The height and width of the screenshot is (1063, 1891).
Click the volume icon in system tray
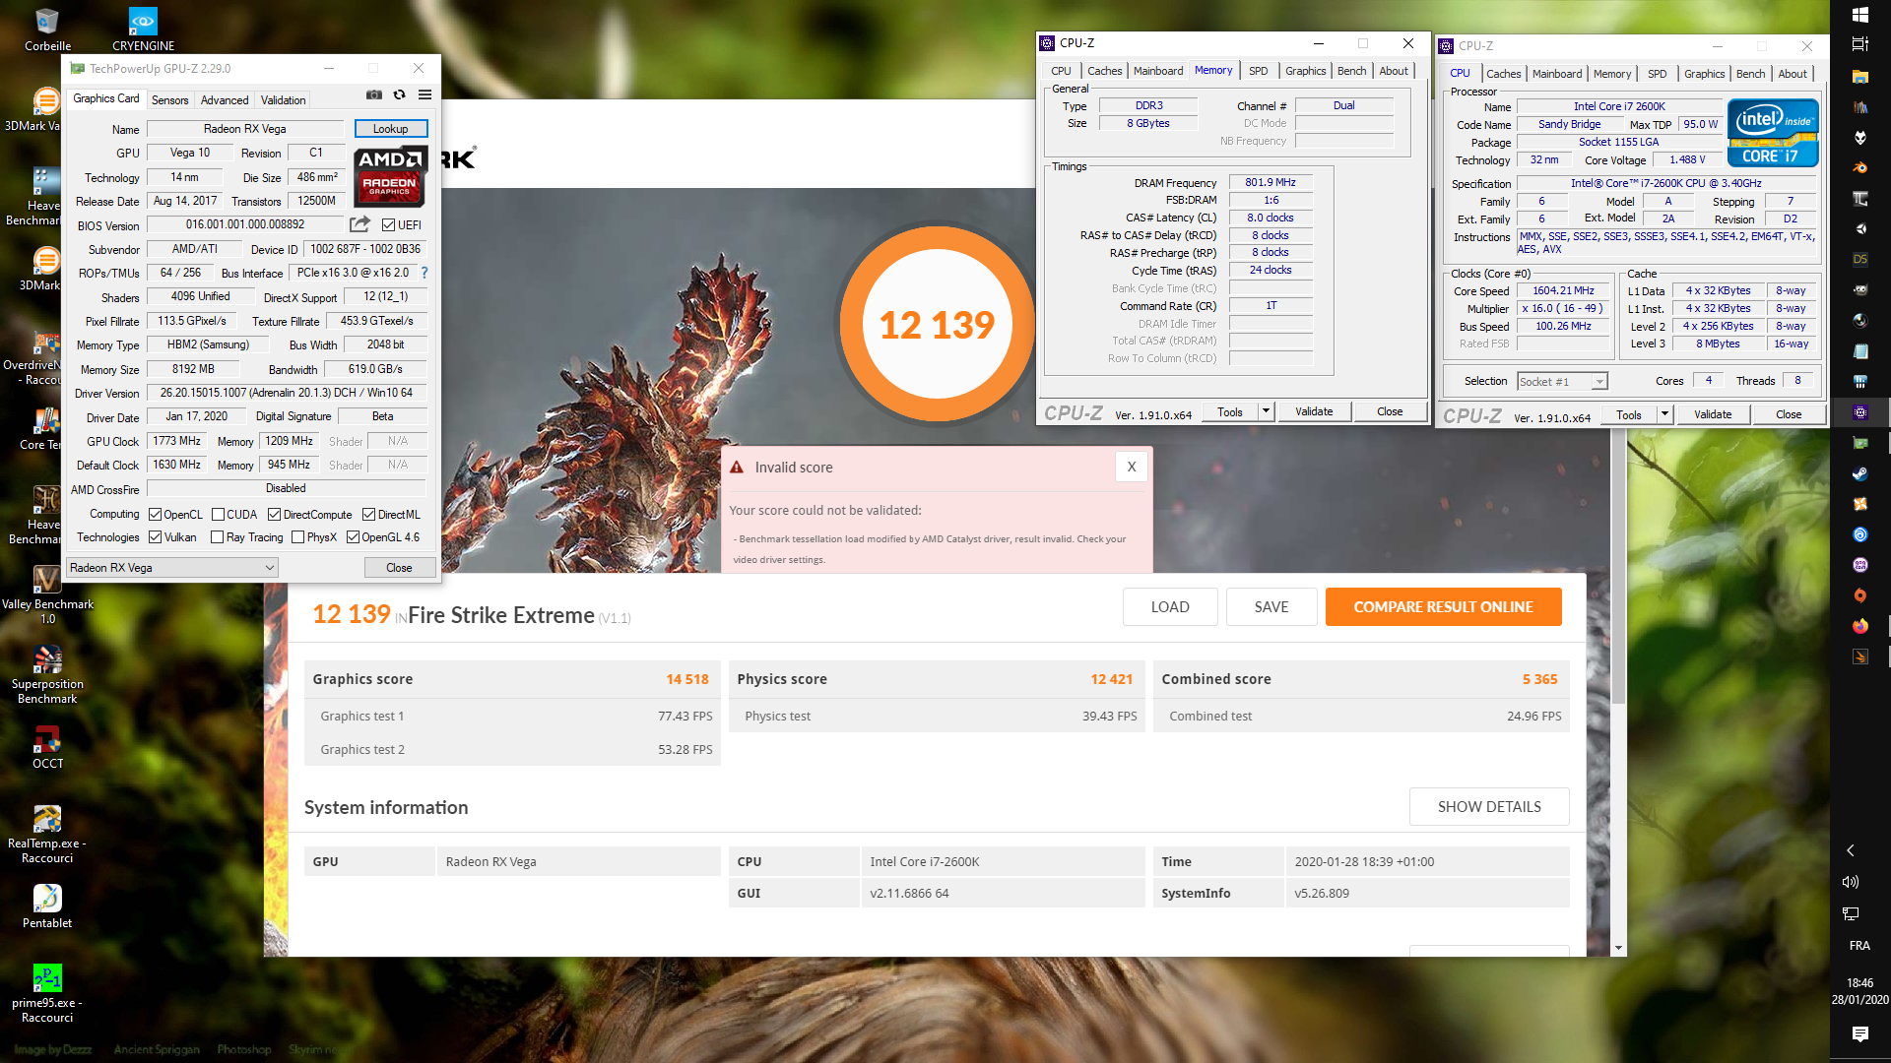1851,882
